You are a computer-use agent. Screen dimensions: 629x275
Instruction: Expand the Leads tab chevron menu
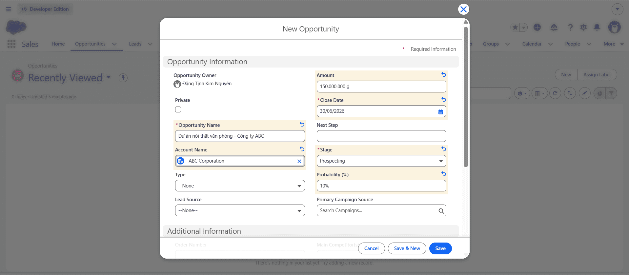point(150,44)
